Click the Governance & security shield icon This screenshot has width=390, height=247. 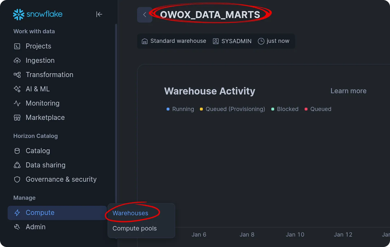(x=17, y=179)
